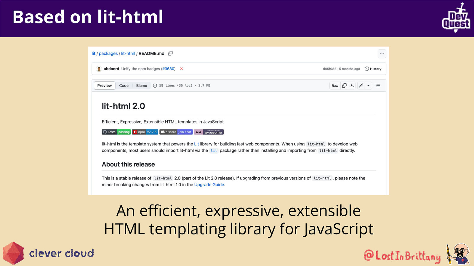Click the README.md file name
The height and width of the screenshot is (266, 474).
coord(151,53)
